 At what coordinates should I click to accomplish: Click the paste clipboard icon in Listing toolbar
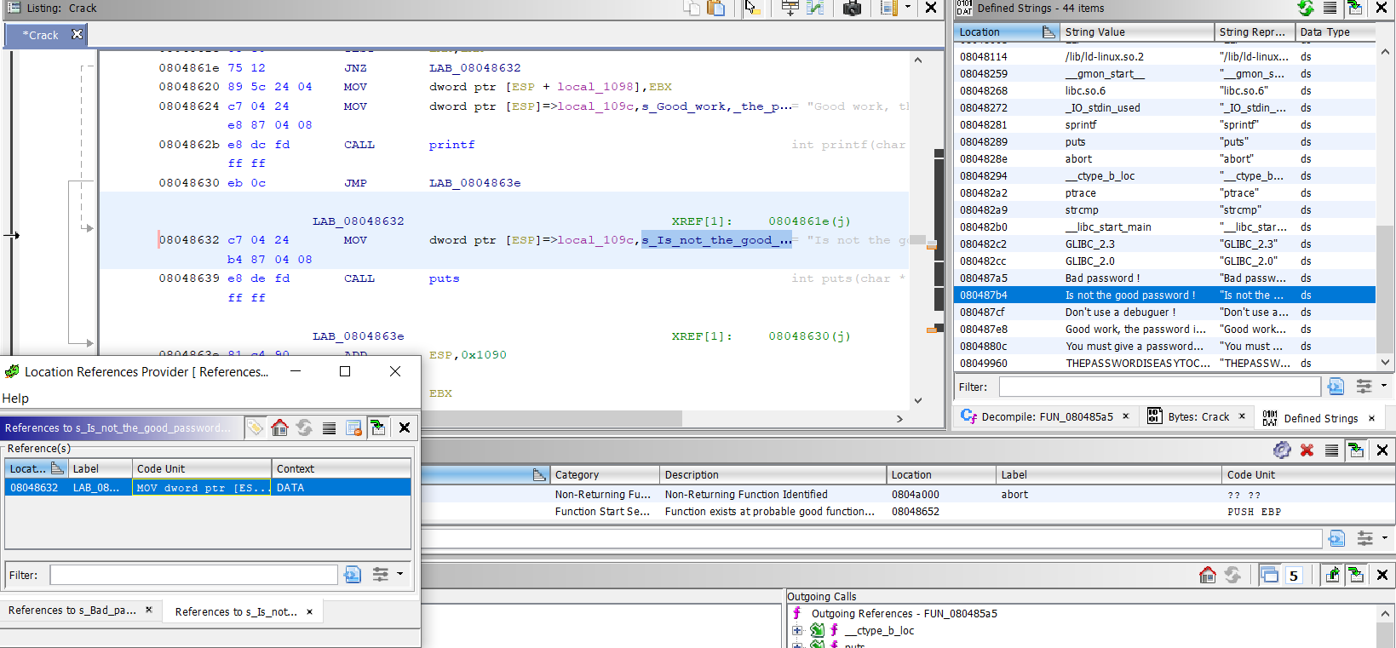click(x=716, y=9)
